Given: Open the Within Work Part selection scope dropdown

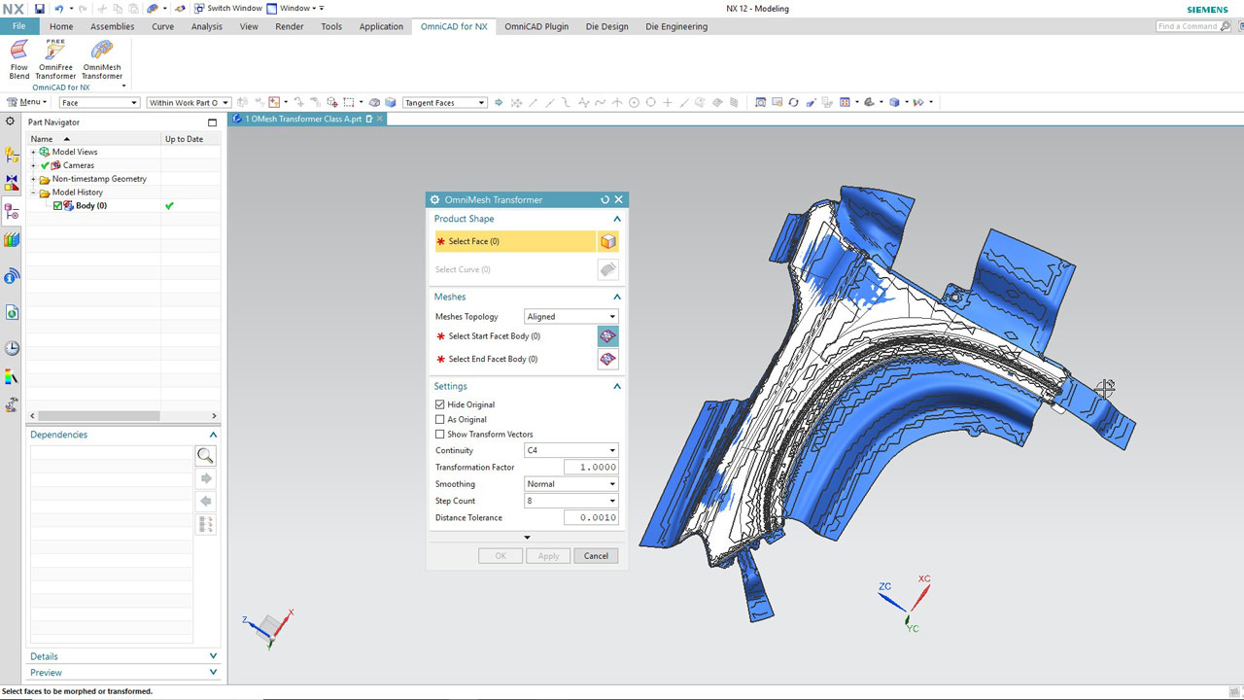Looking at the screenshot, I should (x=189, y=102).
